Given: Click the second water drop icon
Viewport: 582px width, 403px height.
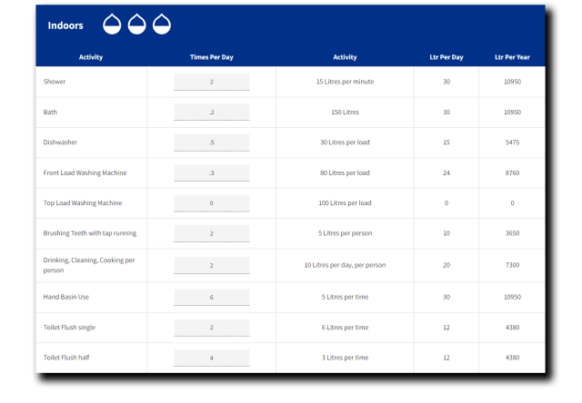Looking at the screenshot, I should coord(137,25).
